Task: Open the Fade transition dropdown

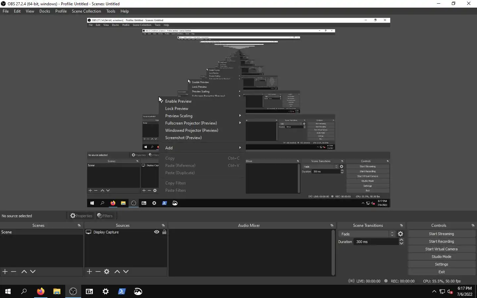Action: coord(367,234)
